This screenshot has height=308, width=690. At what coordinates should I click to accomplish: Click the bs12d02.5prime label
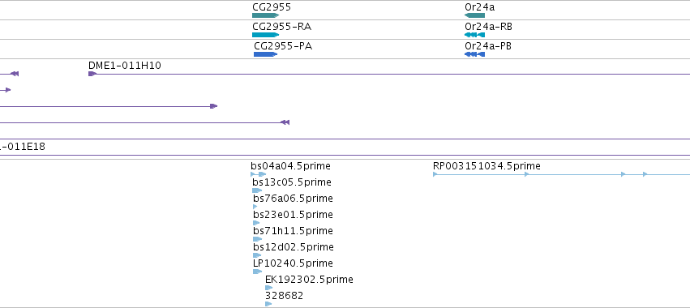[293, 247]
